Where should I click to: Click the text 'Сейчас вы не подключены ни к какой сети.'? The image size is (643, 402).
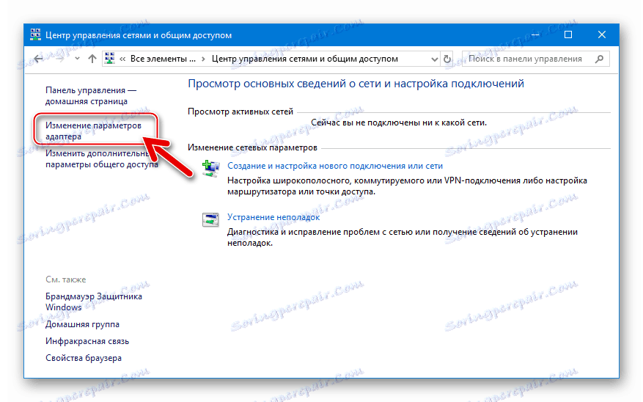tap(399, 123)
